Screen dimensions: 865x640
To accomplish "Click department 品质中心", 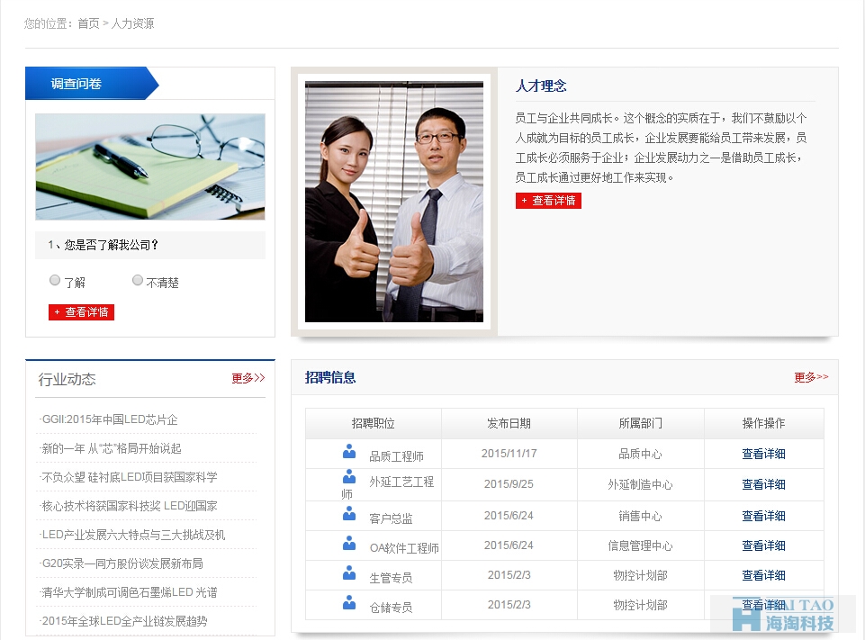I will (641, 454).
